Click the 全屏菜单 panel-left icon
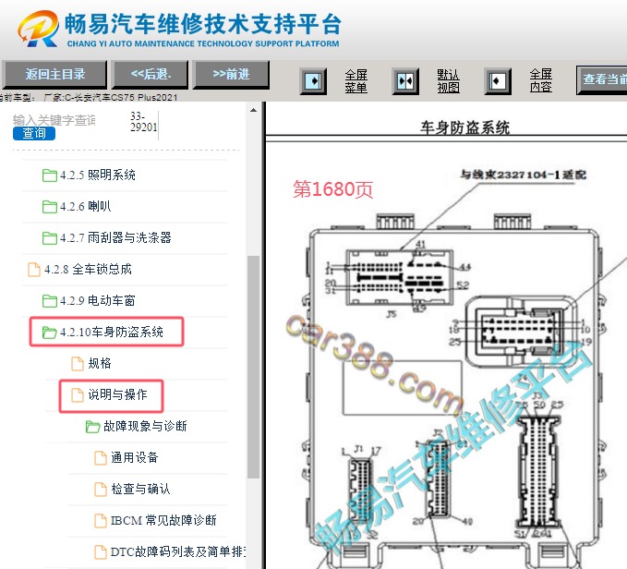Viewport: 627px width, 569px height. (x=313, y=81)
